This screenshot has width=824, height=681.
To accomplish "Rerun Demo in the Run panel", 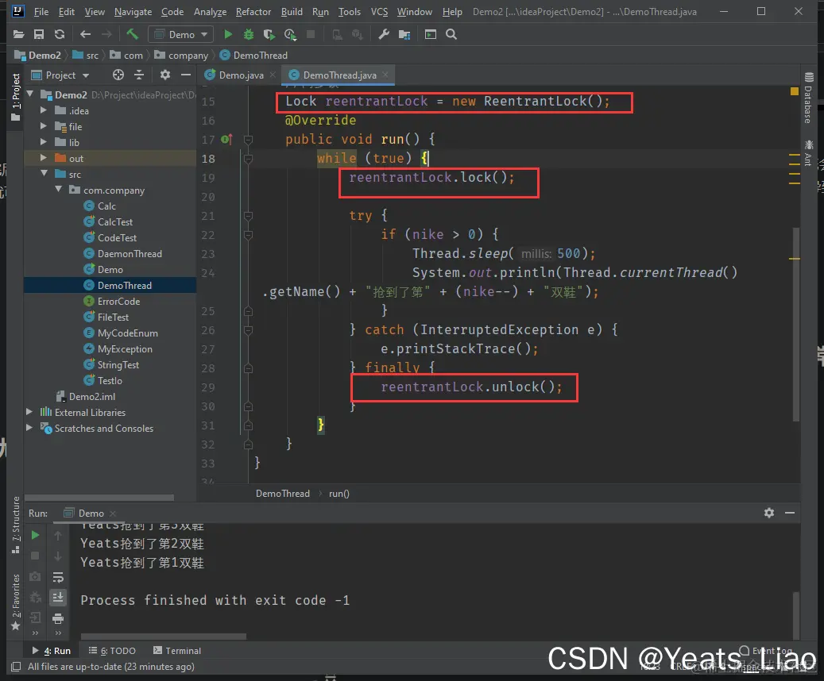I will click(35, 535).
